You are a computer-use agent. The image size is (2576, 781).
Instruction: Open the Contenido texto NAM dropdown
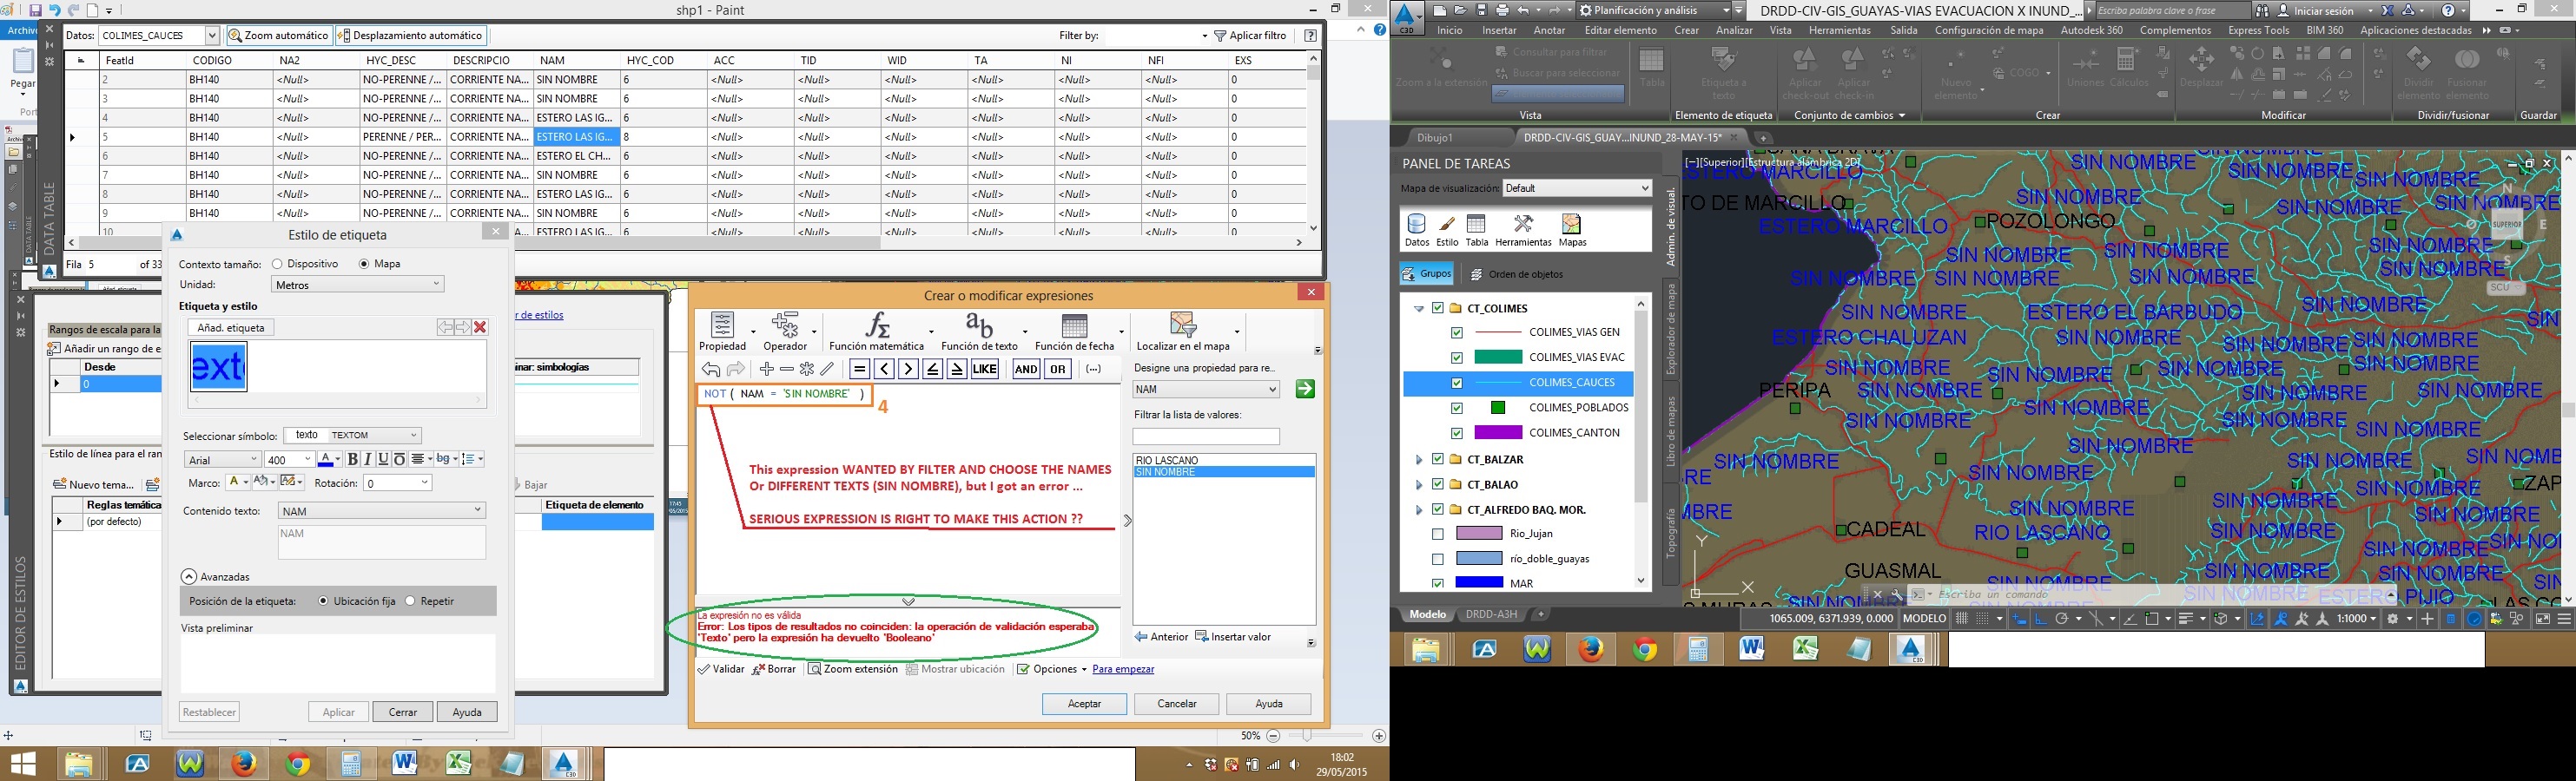coord(477,510)
